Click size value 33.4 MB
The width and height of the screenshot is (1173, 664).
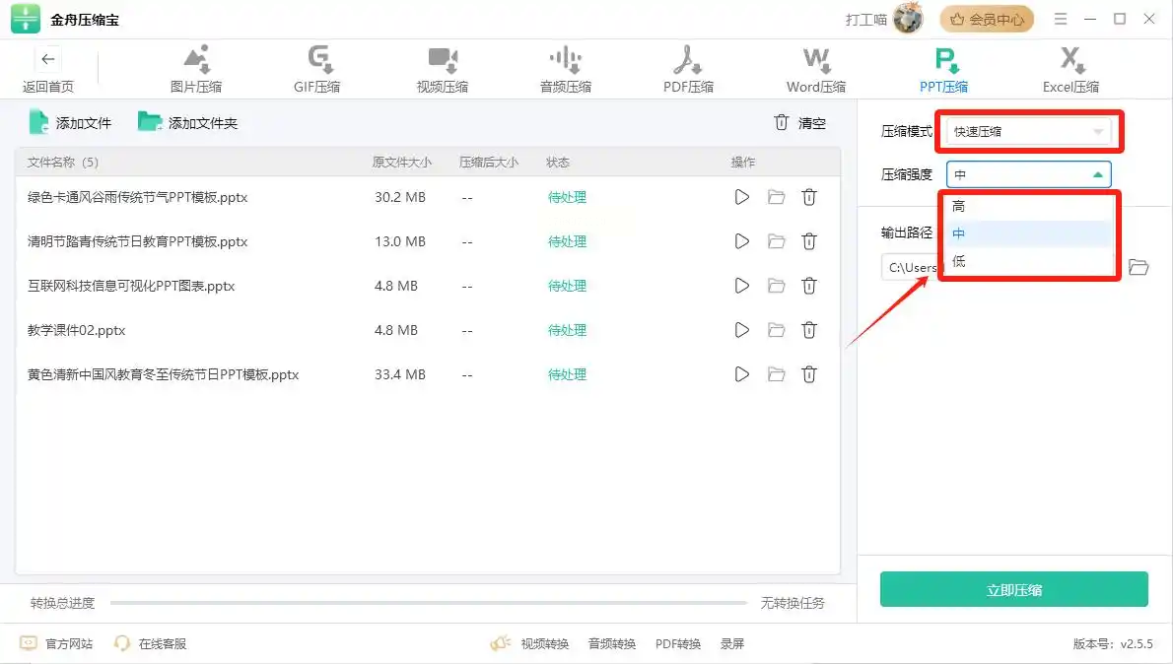[400, 374]
